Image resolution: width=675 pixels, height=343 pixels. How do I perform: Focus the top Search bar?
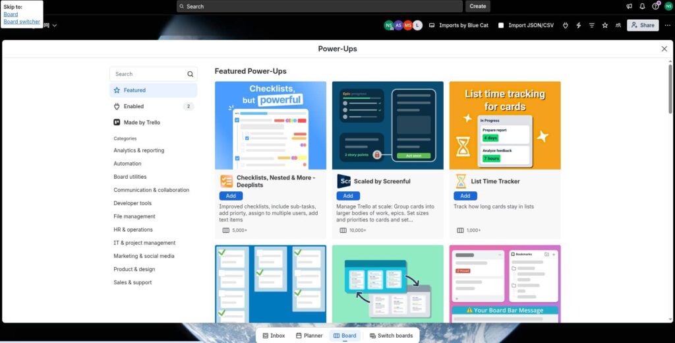320,7
